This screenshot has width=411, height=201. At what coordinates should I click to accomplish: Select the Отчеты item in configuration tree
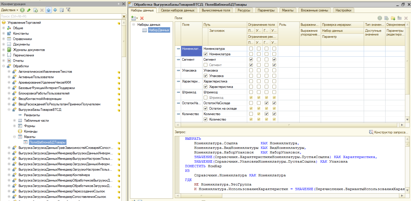(18, 61)
